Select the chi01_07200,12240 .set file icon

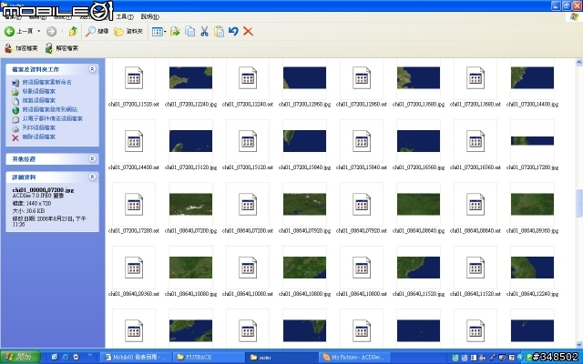(248, 77)
